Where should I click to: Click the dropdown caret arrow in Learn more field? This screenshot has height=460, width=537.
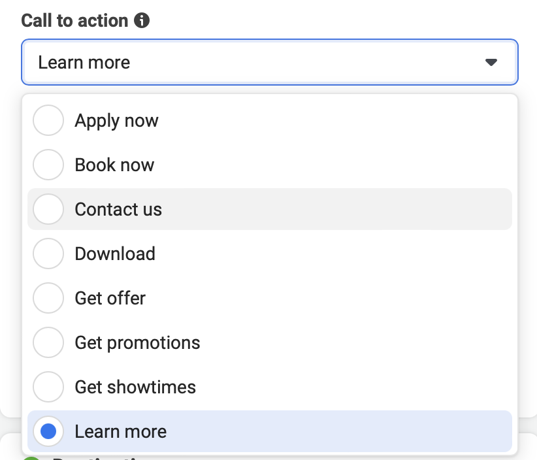coord(491,62)
